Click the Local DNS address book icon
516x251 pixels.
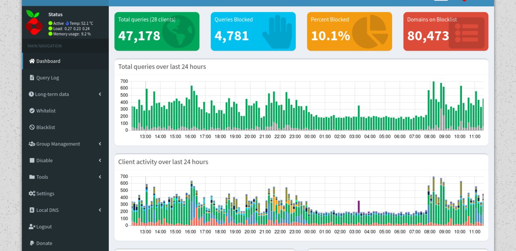pos(32,210)
